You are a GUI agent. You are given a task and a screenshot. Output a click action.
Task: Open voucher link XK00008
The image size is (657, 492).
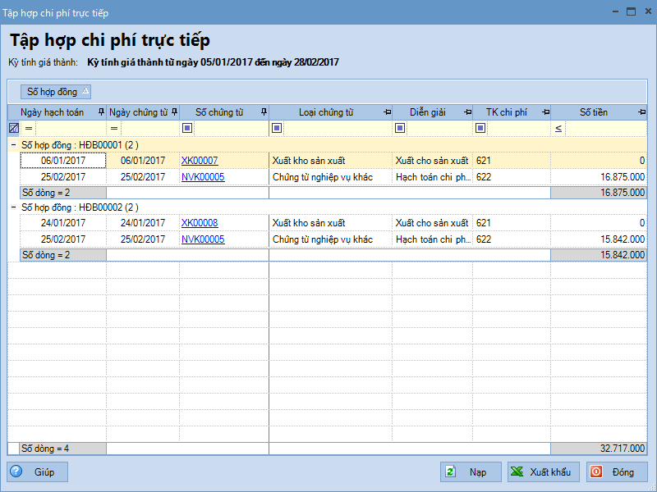(200, 223)
